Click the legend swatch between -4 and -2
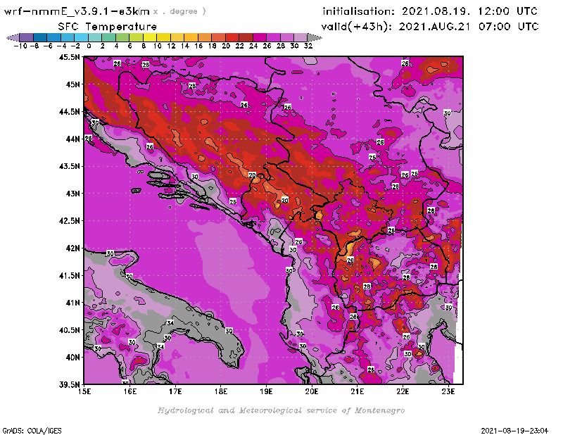This screenshot has width=563, height=435. [68, 37]
